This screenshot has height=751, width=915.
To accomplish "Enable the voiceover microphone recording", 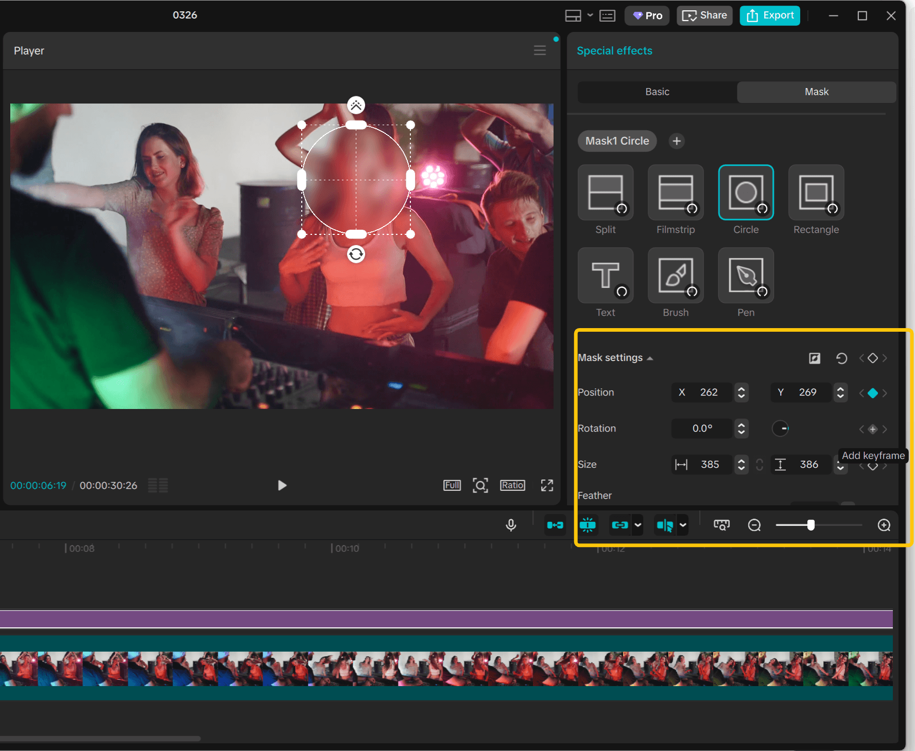I will [x=511, y=525].
